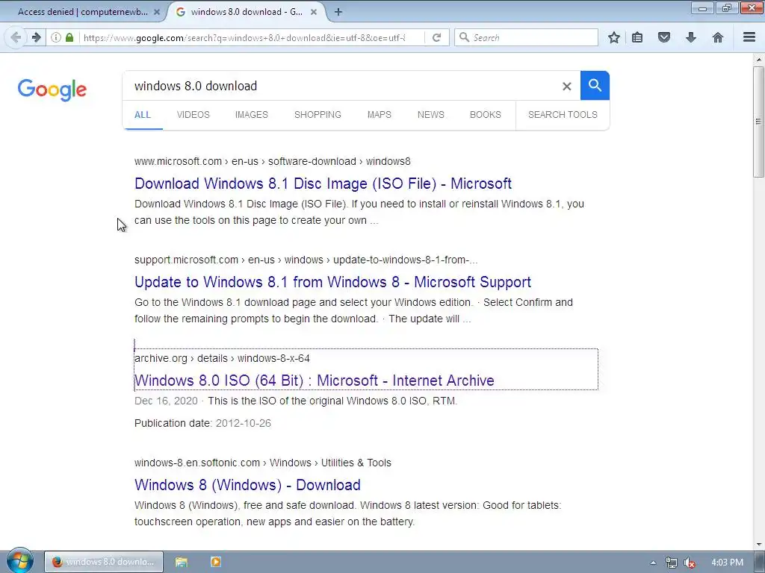Click the browser forward arrow
Screen dimensions: 765x573
pos(36,37)
